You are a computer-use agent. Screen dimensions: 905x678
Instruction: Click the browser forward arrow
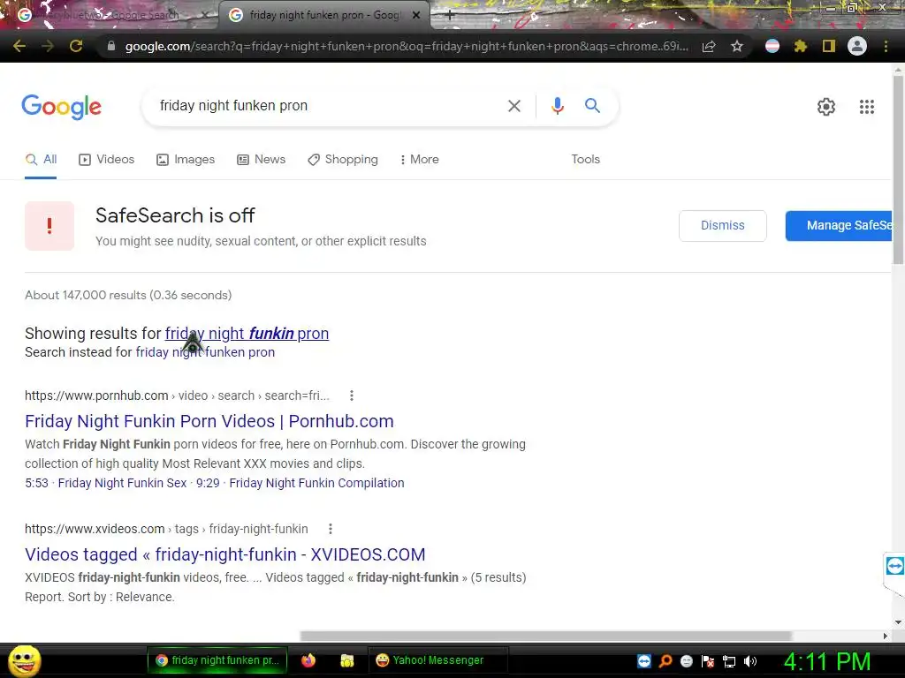click(x=48, y=46)
